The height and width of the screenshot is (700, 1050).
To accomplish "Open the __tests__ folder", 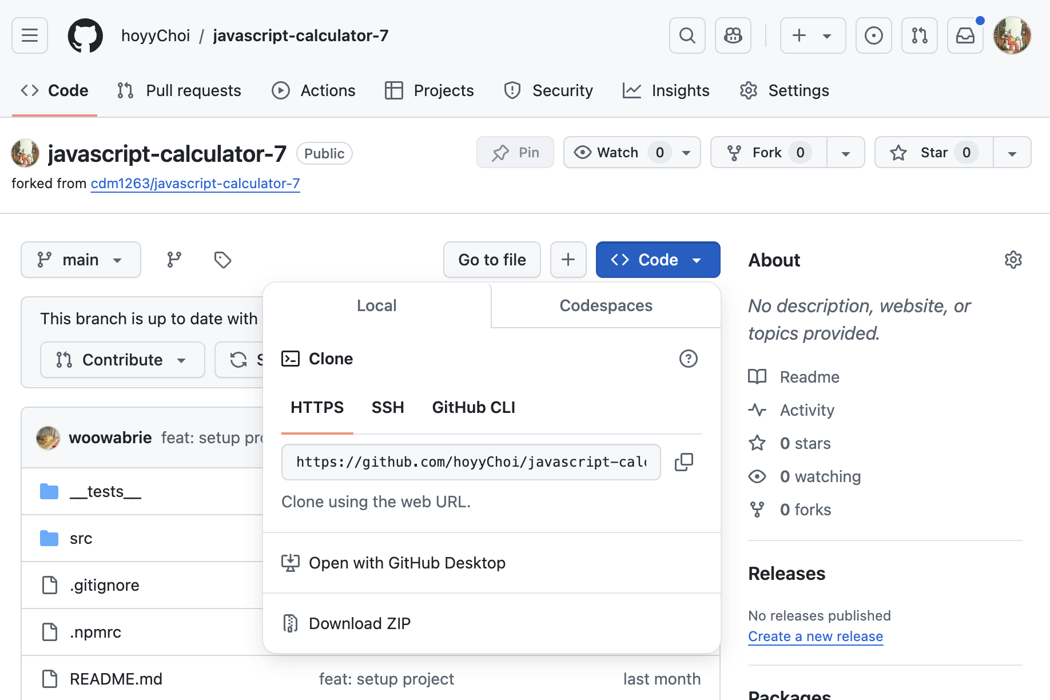I will coord(105,491).
